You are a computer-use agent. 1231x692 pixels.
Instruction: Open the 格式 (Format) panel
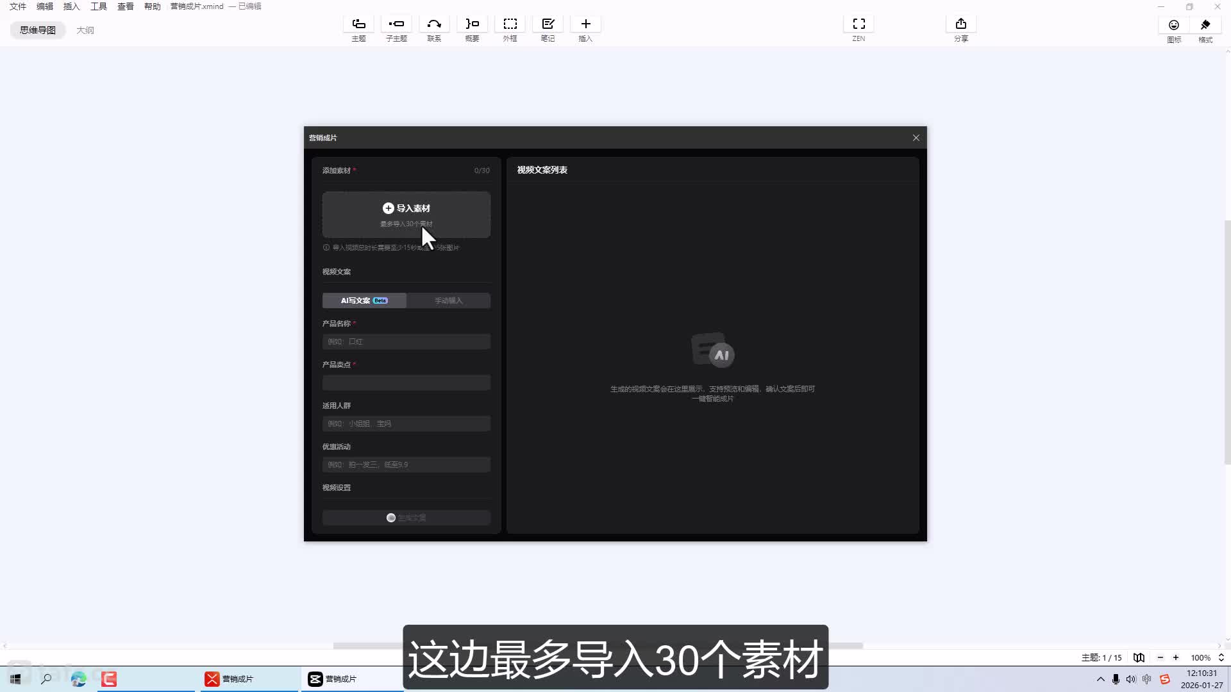[1205, 29]
